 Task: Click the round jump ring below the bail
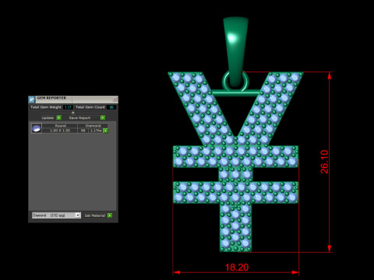pyautogui.click(x=235, y=81)
